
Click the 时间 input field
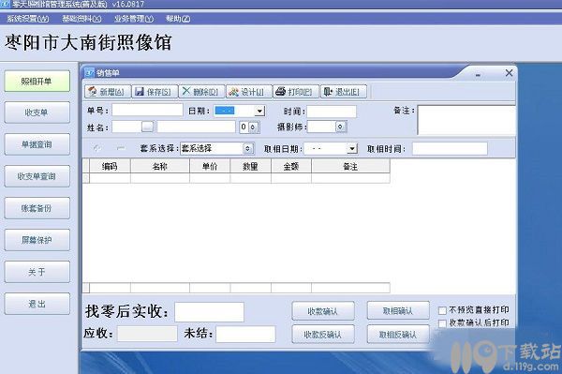332,112
